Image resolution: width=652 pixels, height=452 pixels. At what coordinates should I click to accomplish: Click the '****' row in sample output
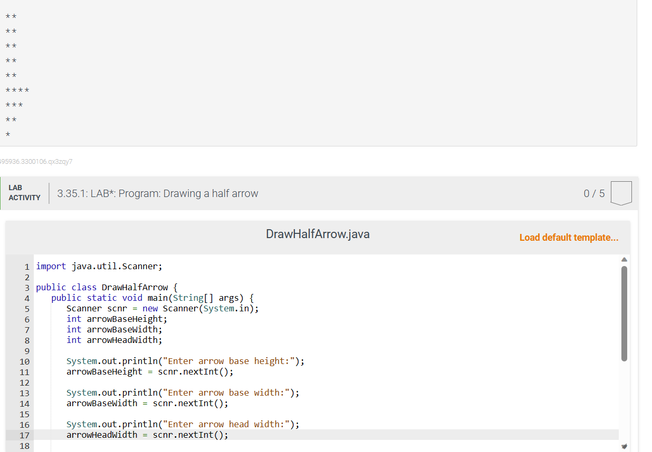17,91
